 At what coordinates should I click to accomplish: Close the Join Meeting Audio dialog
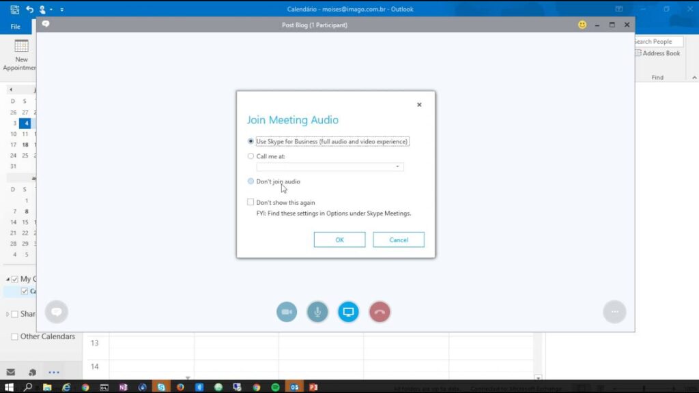pos(419,104)
